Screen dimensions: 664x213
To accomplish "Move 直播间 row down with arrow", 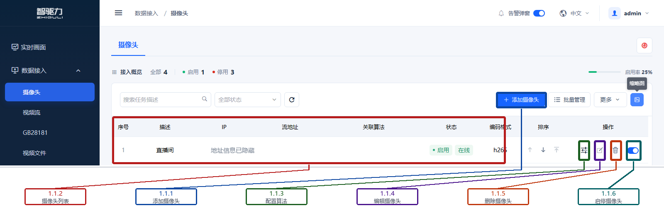I will point(543,150).
